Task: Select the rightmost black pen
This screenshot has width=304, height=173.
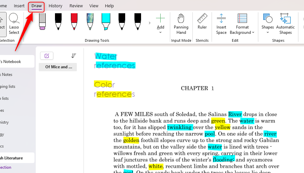Action: tap(138, 21)
